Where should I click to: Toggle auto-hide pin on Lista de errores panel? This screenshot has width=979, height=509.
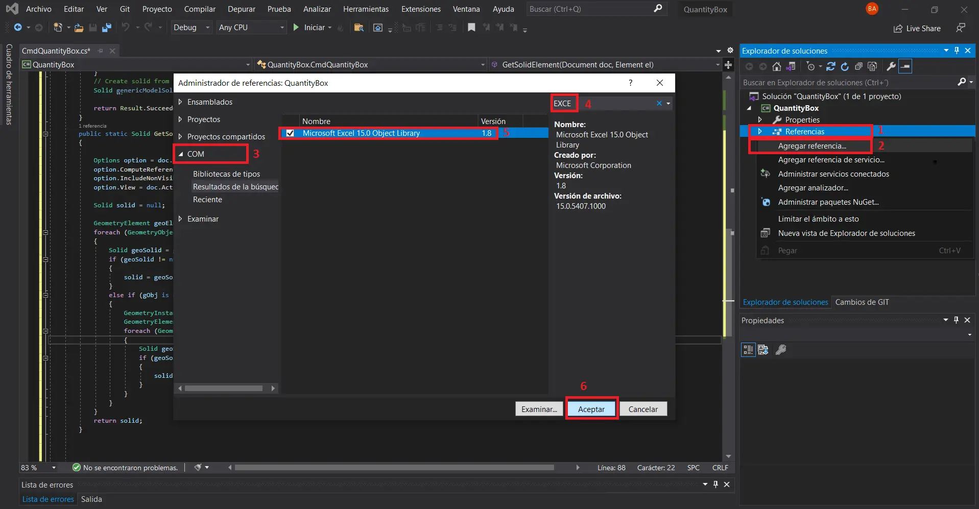coord(715,484)
